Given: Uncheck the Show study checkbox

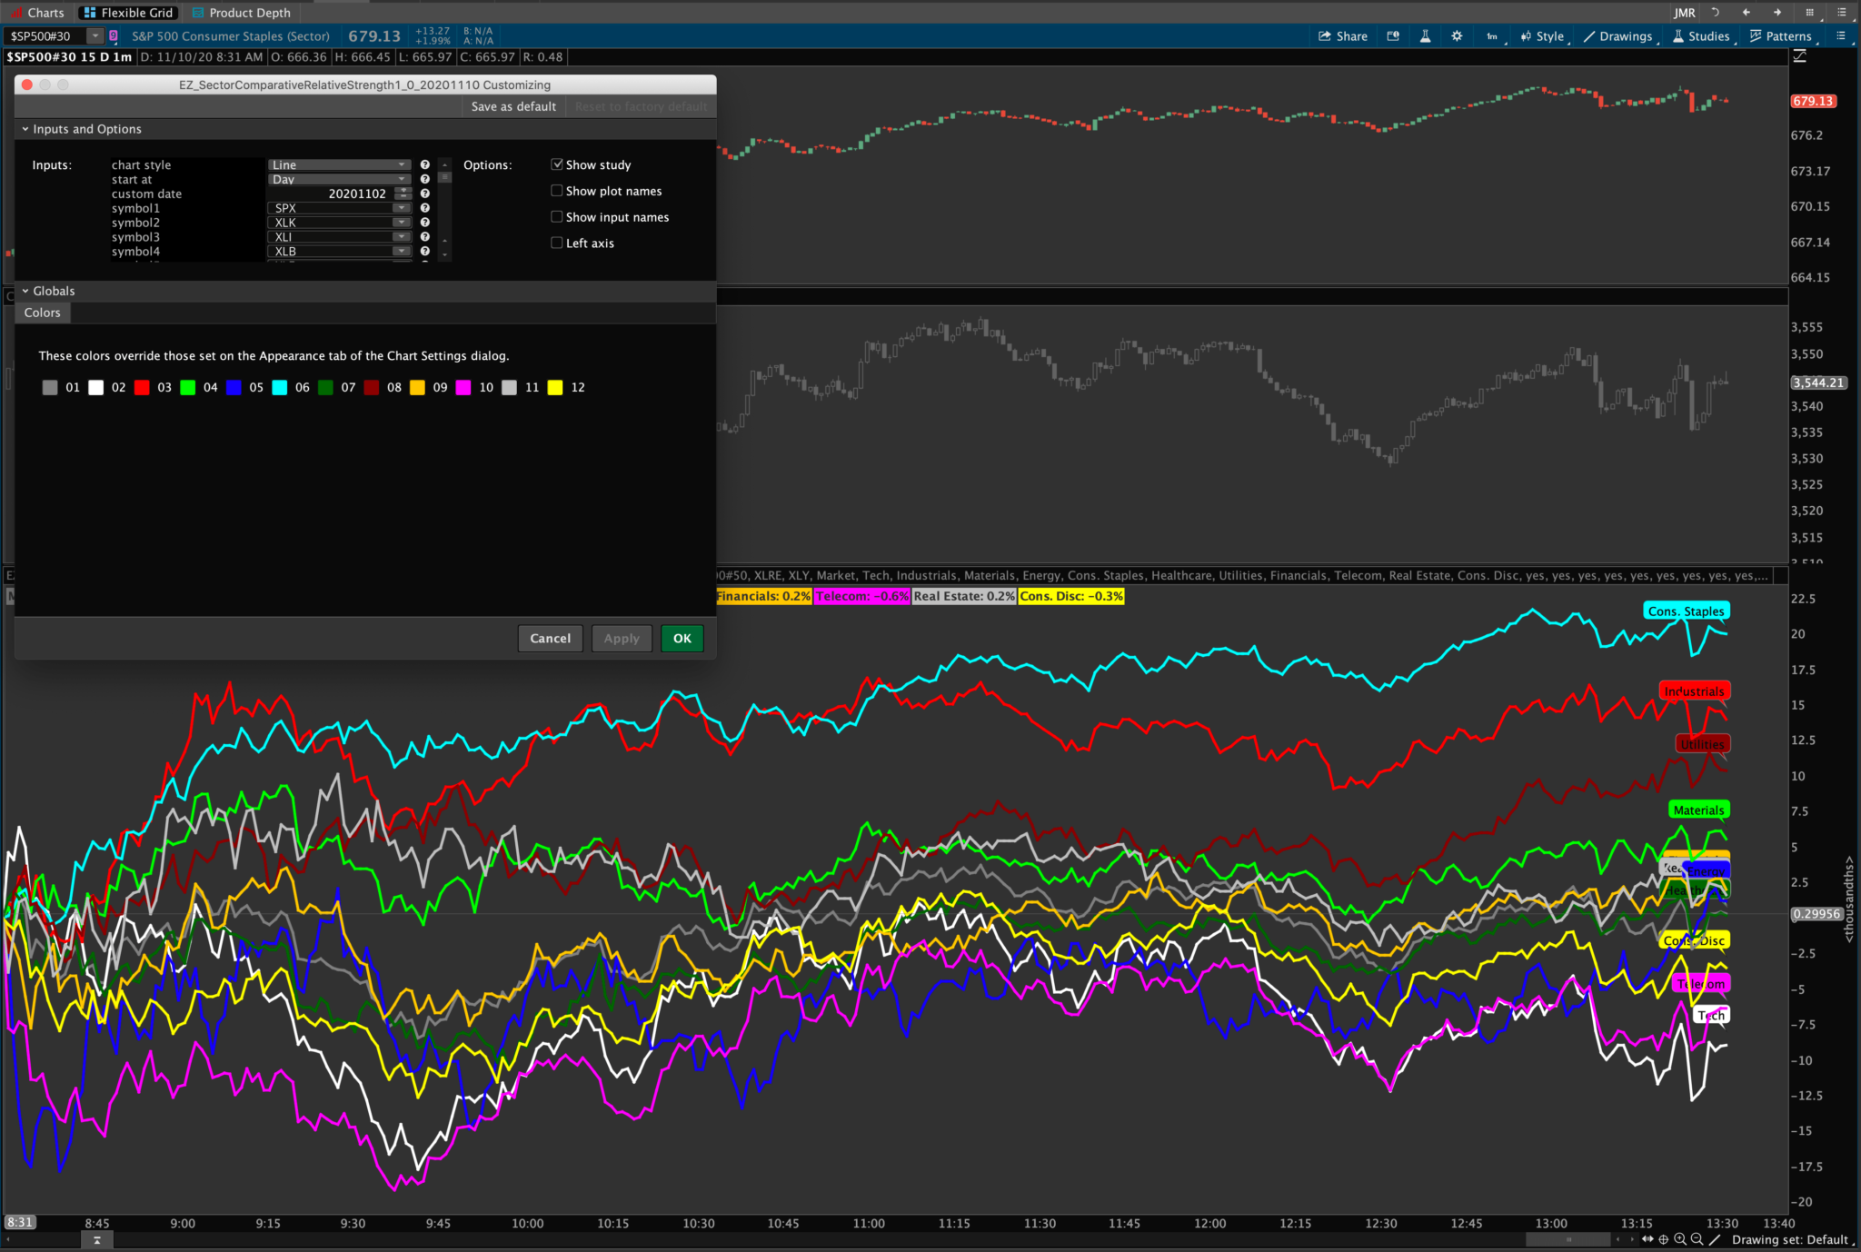Looking at the screenshot, I should coord(557,164).
